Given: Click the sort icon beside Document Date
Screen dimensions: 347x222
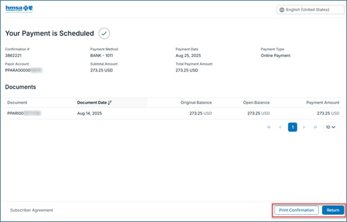Looking at the screenshot, I should click(x=110, y=103).
